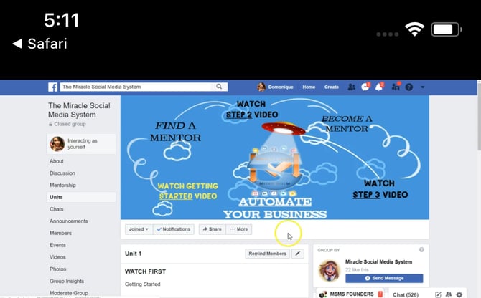The image size is (481, 298).
Task: Open Videos in group sidebar
Action: click(x=57, y=257)
